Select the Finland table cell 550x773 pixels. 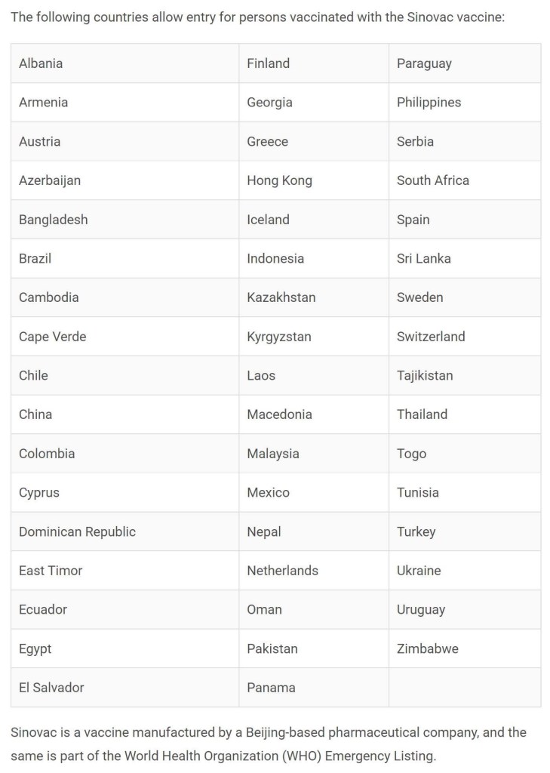tap(269, 63)
